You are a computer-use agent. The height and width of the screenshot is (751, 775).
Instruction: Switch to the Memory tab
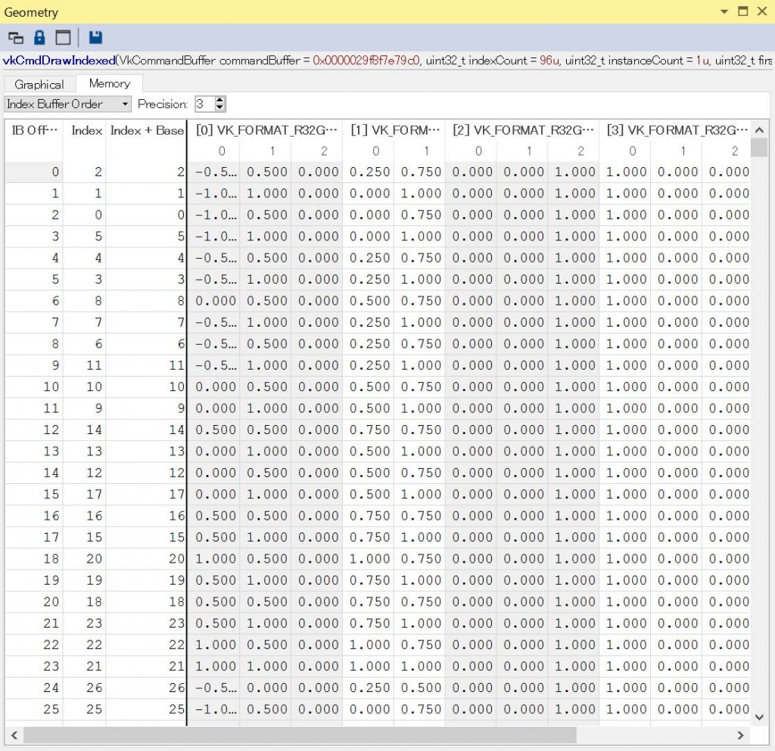coord(109,83)
